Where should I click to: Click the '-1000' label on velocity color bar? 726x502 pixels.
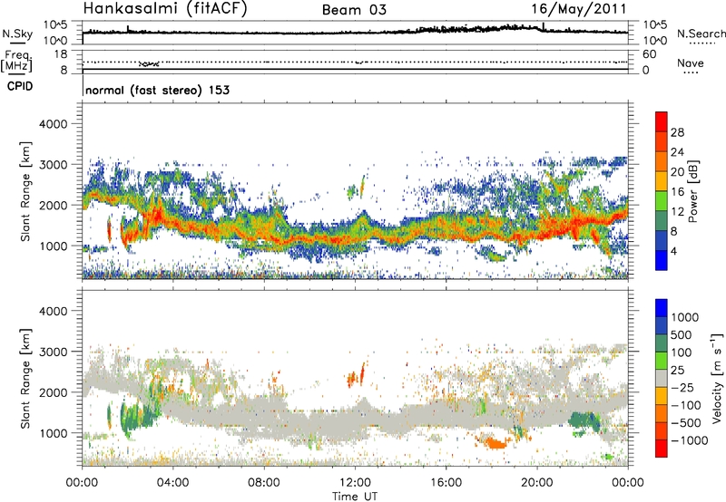click(x=690, y=440)
